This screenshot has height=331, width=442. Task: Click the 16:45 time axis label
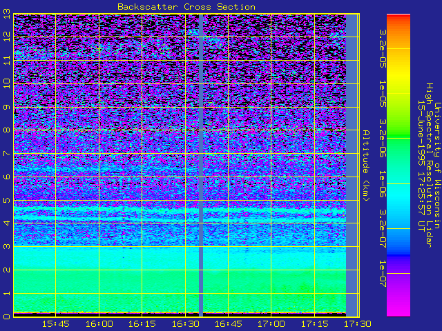pos(229,324)
